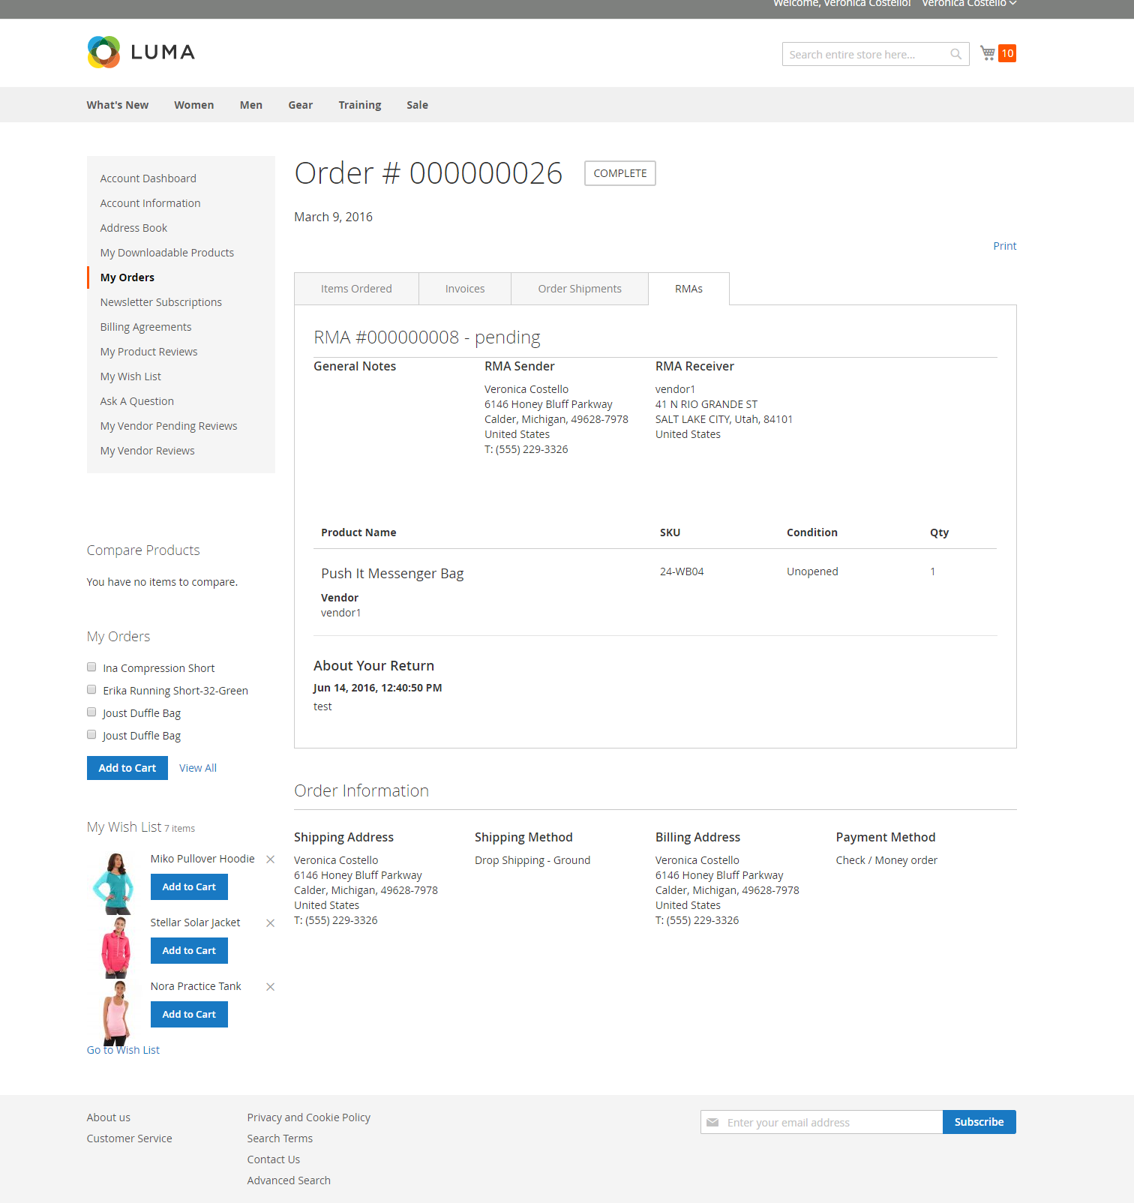Open Search Terms footer link

tap(280, 1138)
